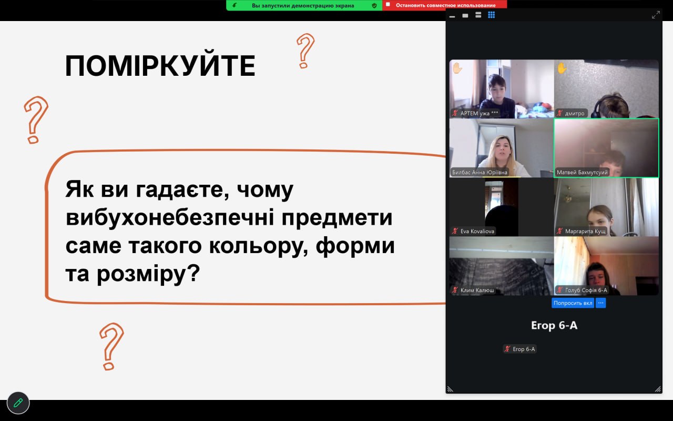Click the screen sharing status green bar

(304, 5)
